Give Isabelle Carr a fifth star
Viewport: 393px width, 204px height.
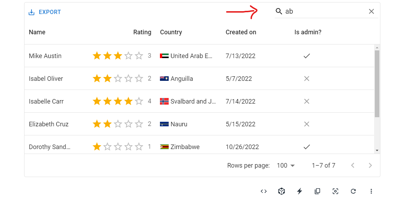(139, 101)
